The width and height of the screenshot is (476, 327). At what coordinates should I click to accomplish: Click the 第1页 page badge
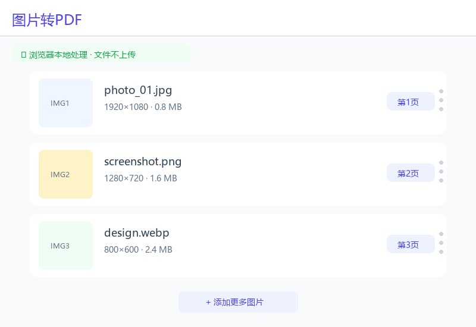(411, 102)
